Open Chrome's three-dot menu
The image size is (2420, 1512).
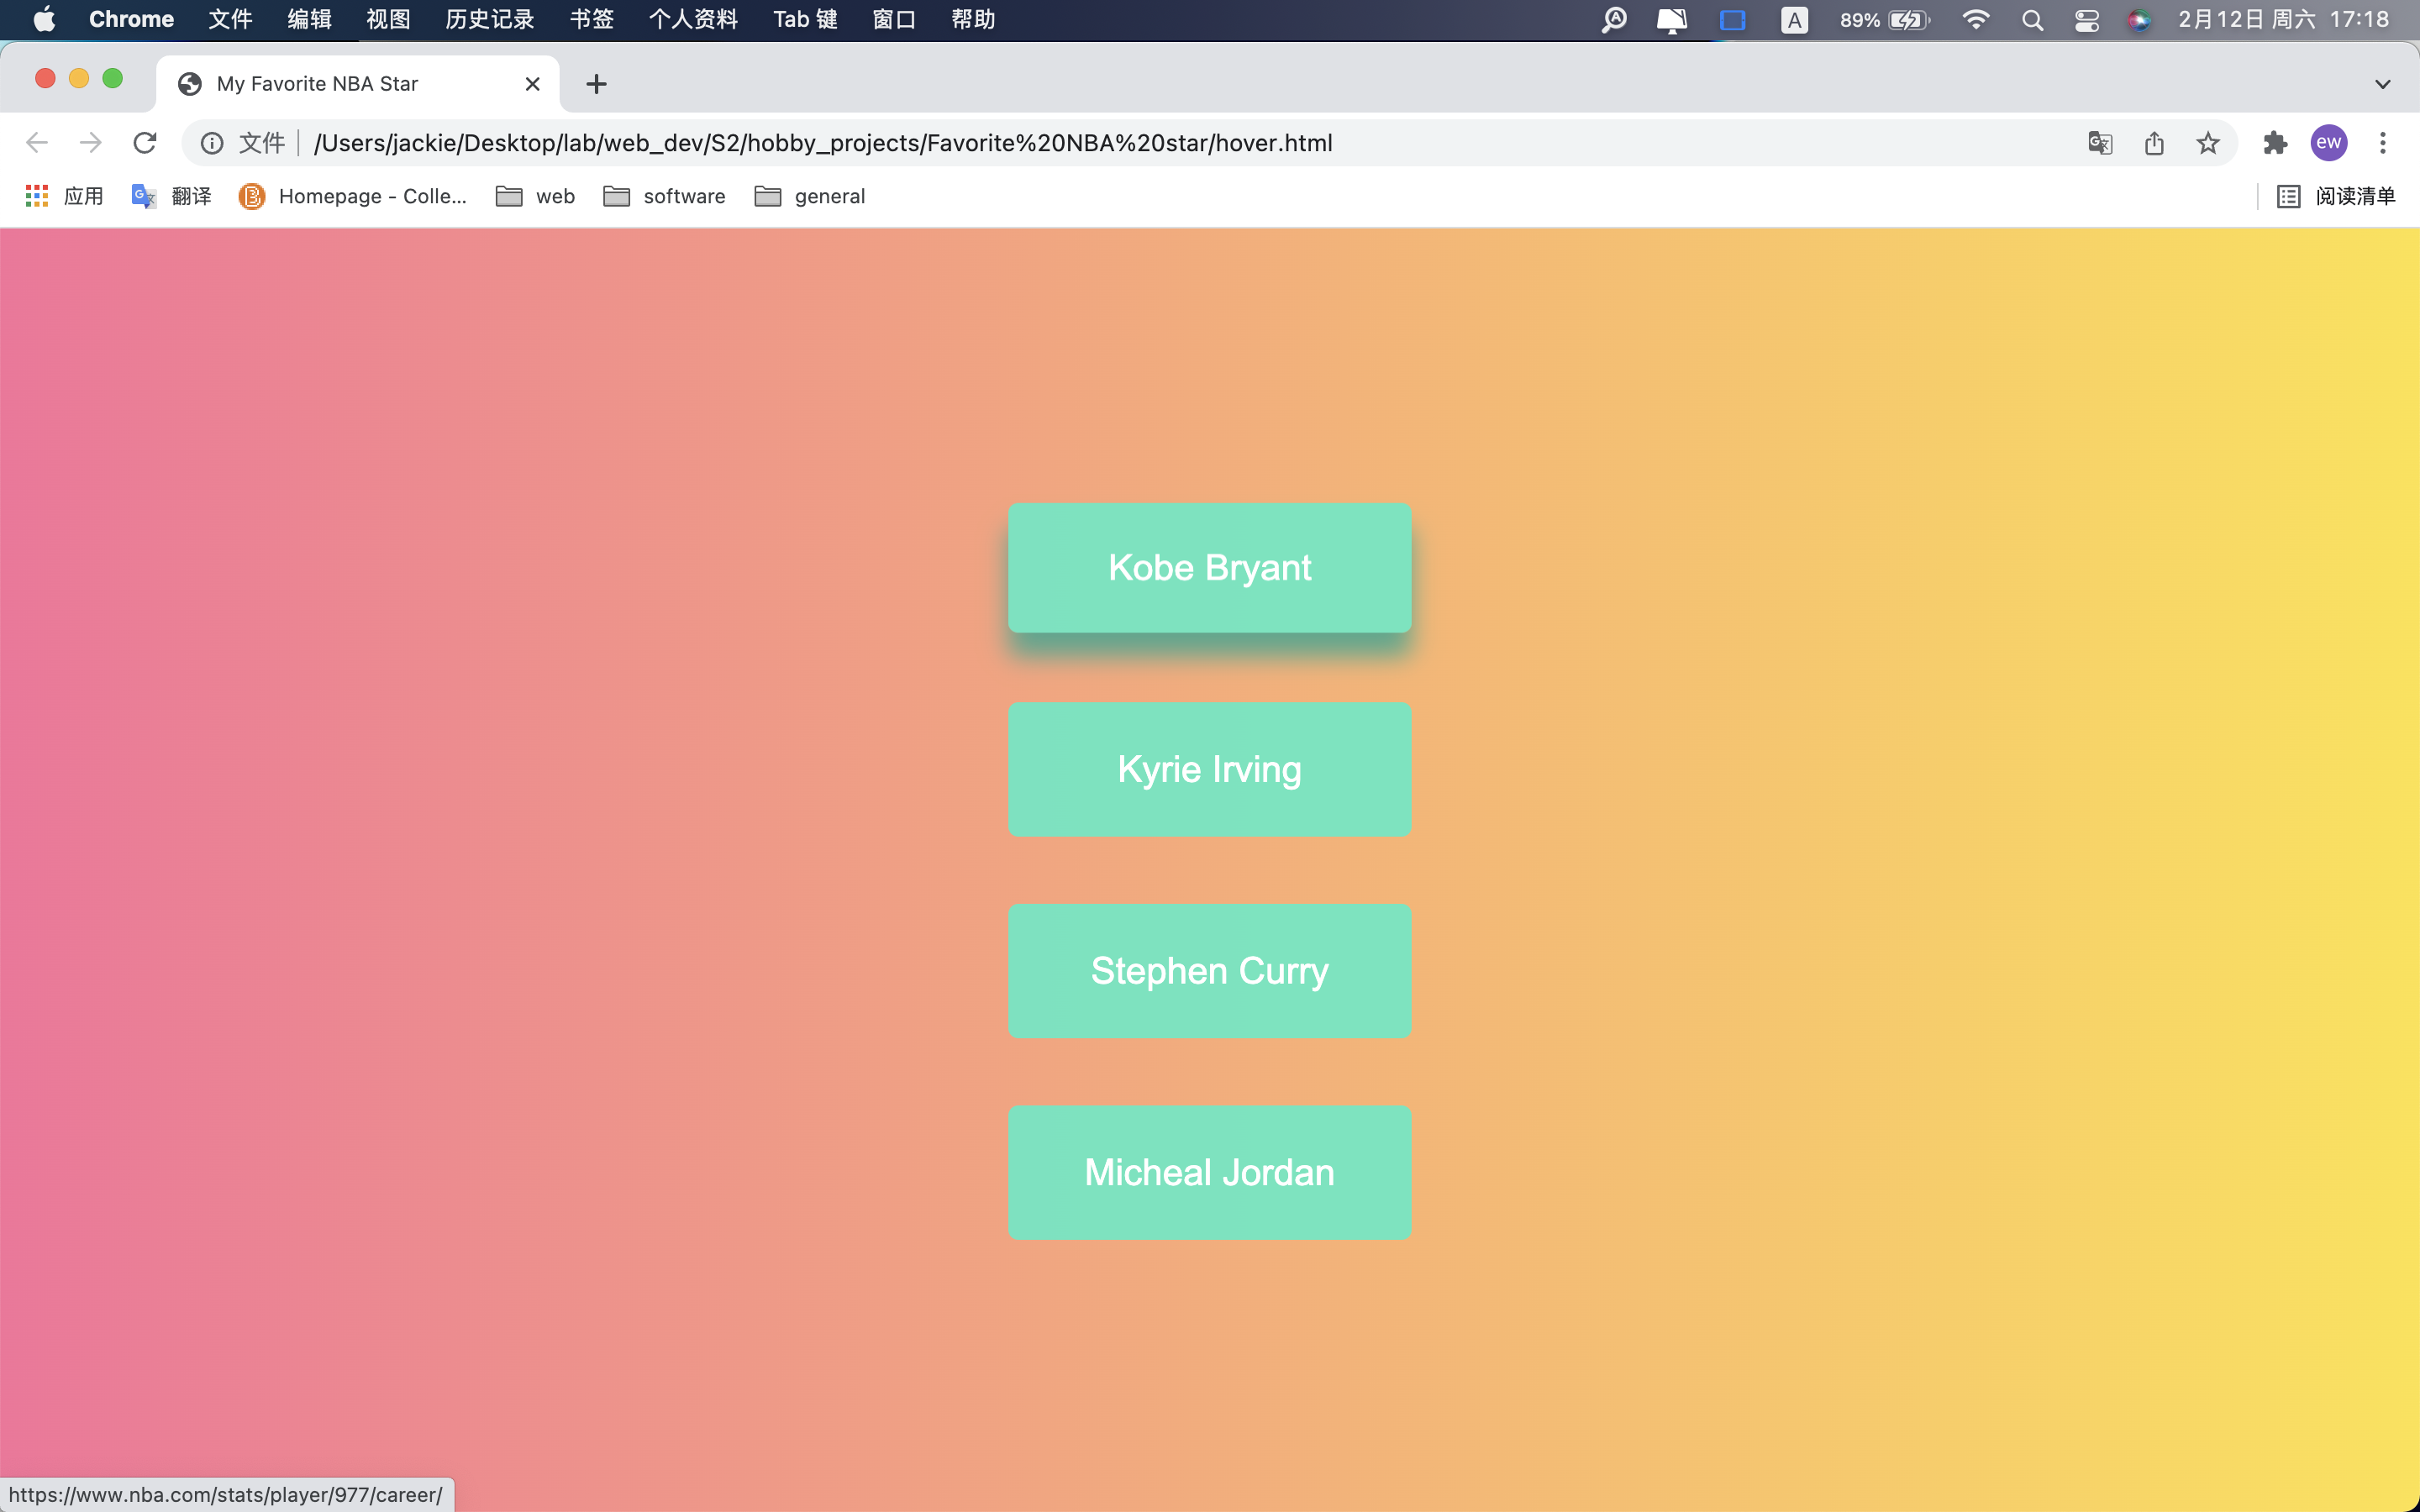click(2383, 143)
